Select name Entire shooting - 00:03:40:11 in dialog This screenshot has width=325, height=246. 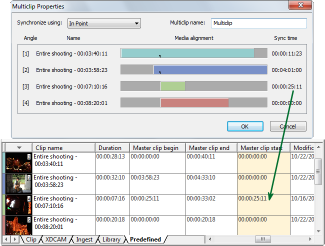coord(71,53)
